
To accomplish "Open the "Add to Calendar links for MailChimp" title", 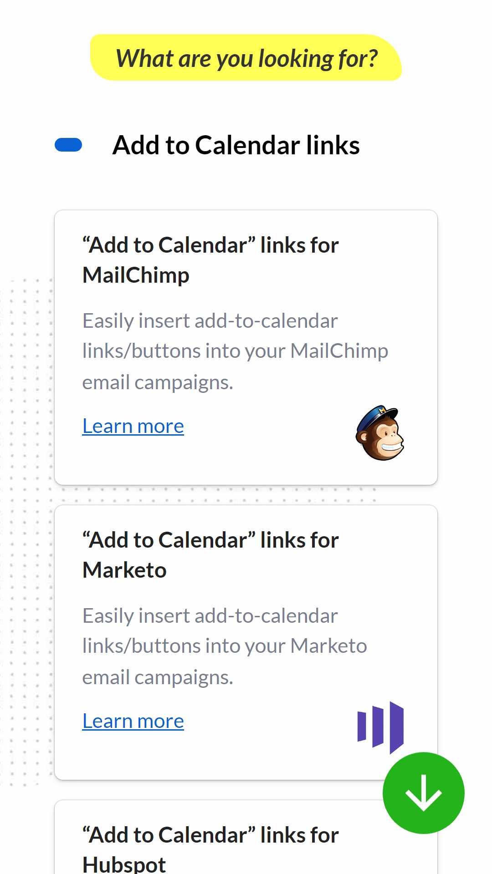I will coord(210,260).
